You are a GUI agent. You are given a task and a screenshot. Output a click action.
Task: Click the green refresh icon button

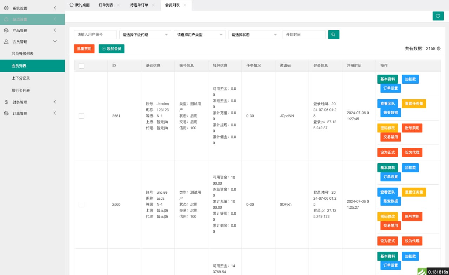tap(438, 16)
